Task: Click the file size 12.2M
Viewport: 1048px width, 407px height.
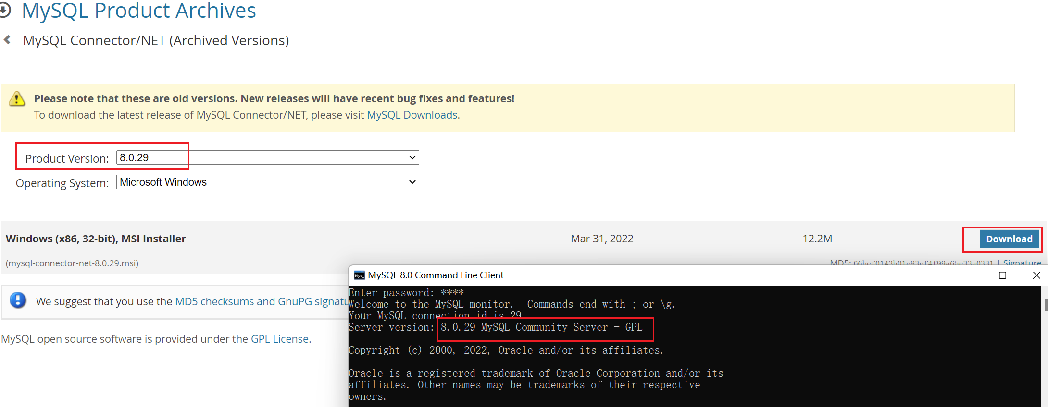Action: tap(817, 239)
